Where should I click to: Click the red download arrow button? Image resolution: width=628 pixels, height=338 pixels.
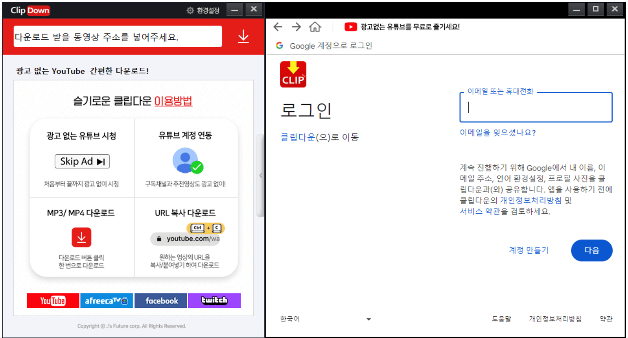pos(243,37)
